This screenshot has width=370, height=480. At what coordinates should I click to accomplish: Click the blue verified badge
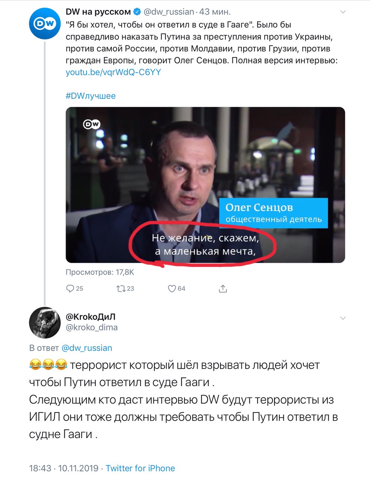click(137, 12)
